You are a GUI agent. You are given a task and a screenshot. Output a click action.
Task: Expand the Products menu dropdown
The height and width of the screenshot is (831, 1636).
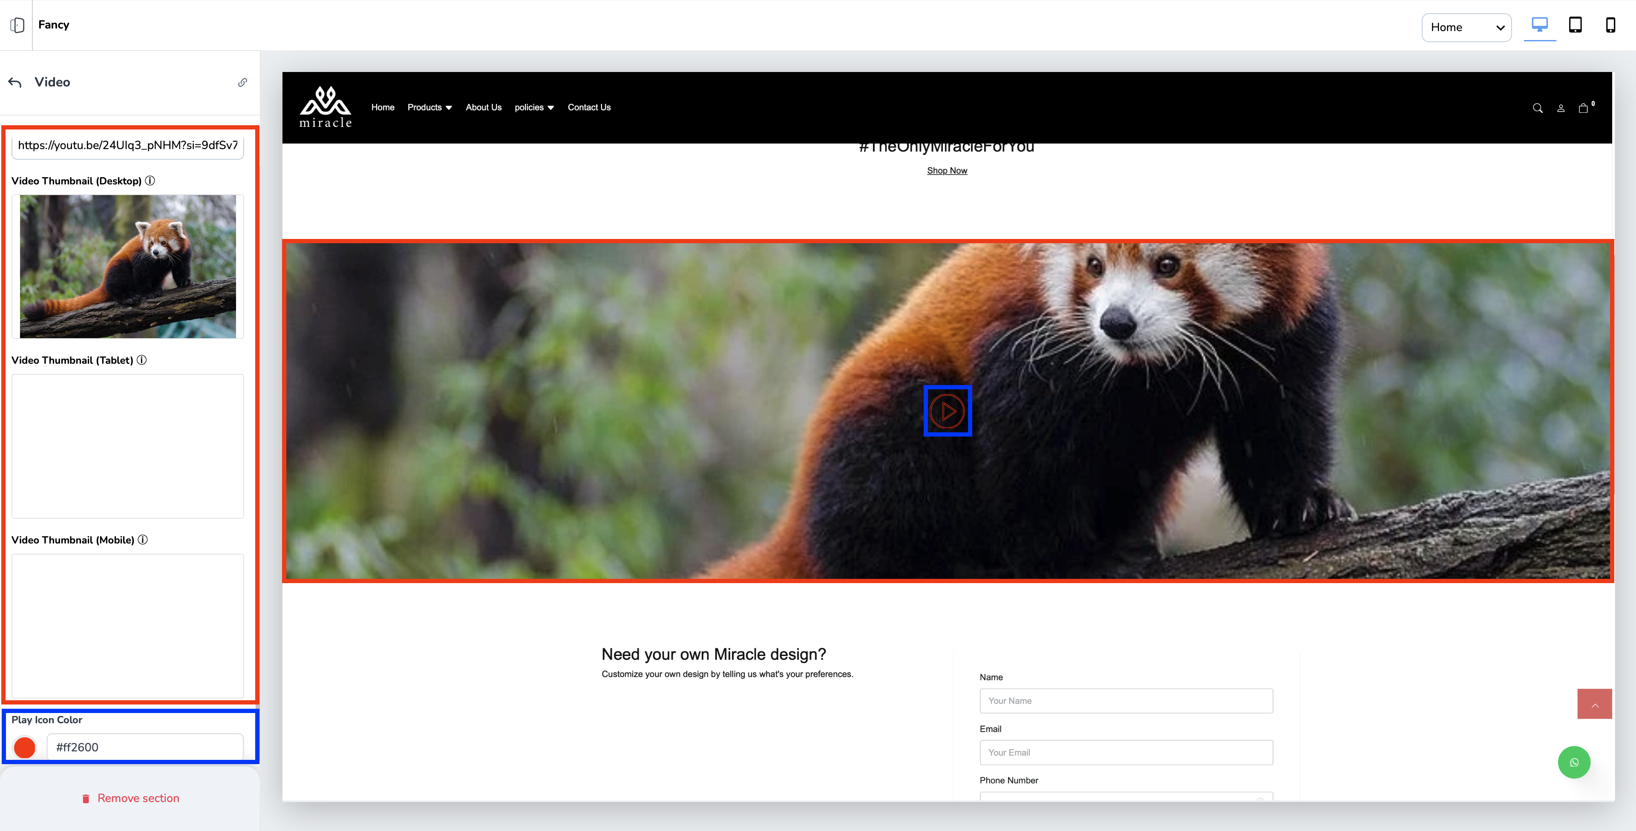tap(429, 107)
